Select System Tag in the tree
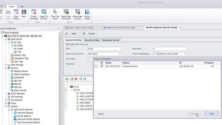 (x=20, y=55)
